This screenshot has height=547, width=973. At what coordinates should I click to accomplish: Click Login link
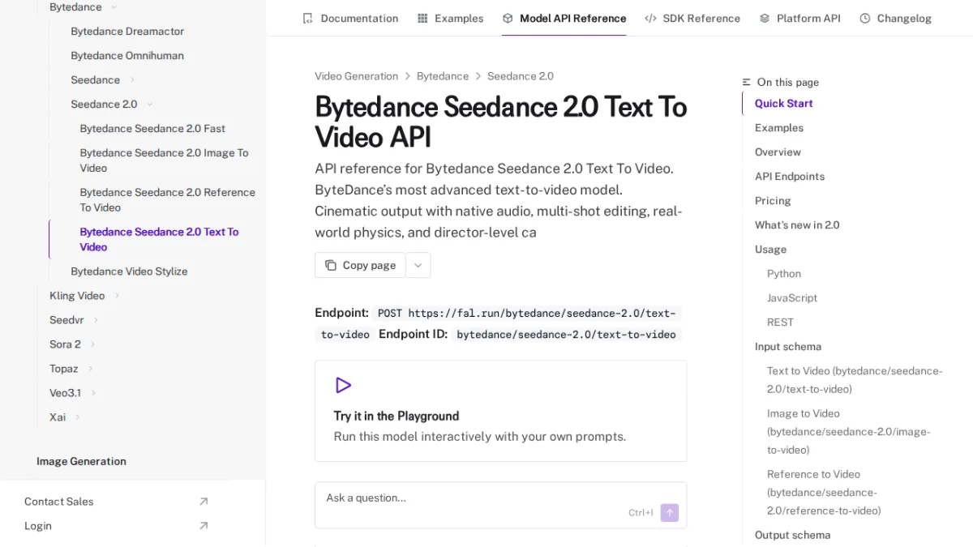pyautogui.click(x=38, y=526)
